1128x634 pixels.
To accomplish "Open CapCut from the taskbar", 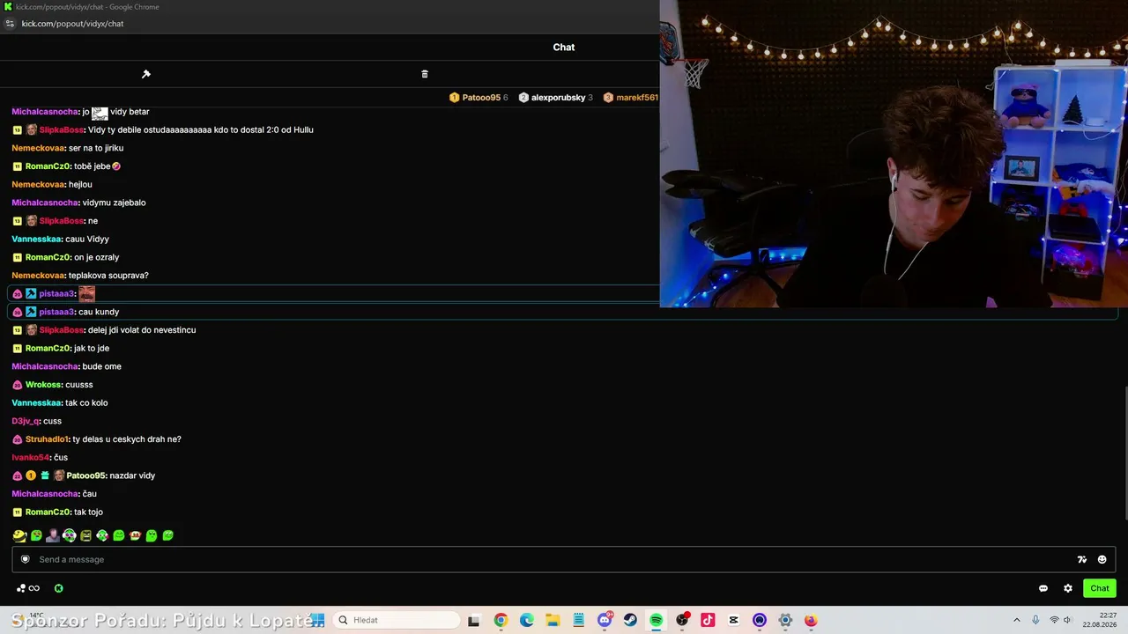I will [x=733, y=620].
